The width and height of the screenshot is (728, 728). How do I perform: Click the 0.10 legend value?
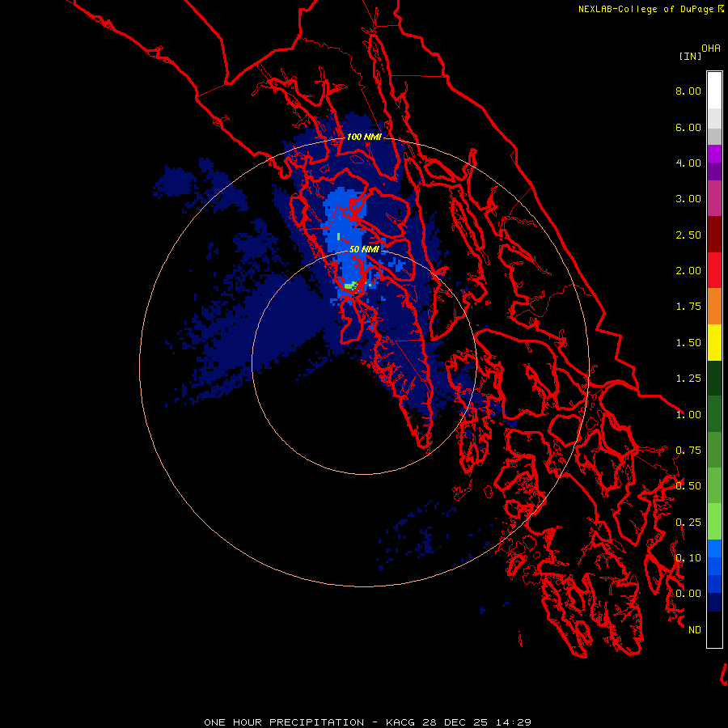pyautogui.click(x=688, y=558)
